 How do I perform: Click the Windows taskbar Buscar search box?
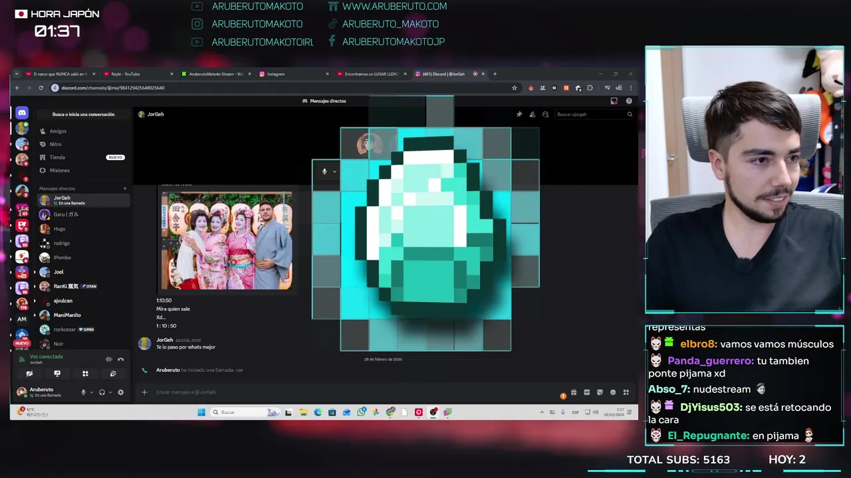[245, 412]
